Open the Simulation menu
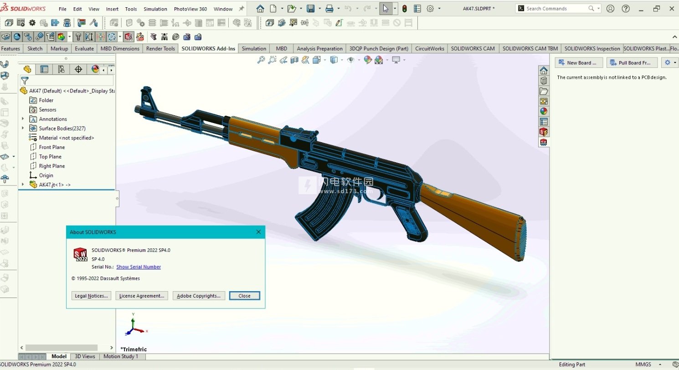Screen dimensions: 679x370 pyautogui.click(x=155, y=9)
